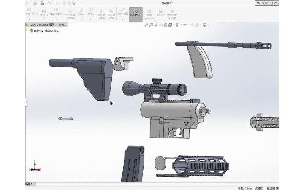Open the File Properties icon
The image size is (304, 190).
[x=69, y=3]
